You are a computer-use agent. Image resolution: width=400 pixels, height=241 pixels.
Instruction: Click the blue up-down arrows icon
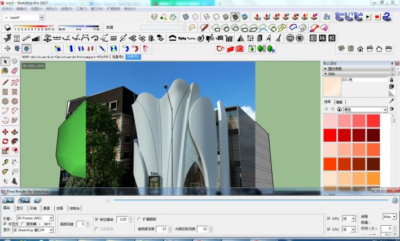click(x=81, y=49)
